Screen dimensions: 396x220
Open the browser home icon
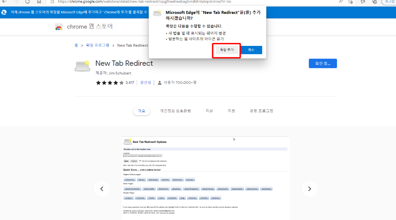point(39,2)
